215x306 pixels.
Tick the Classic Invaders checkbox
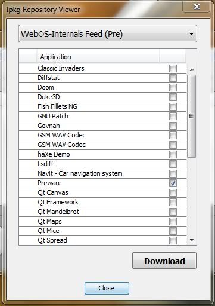pos(173,68)
